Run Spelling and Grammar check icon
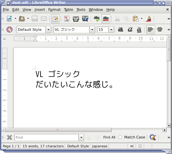Screen dimensions: 172x154 click(97, 19)
